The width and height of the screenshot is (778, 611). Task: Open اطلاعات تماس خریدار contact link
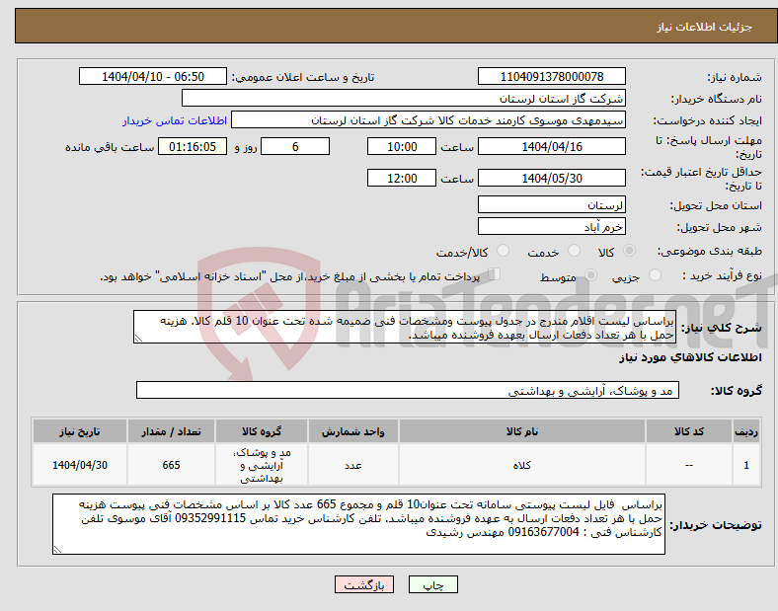175,120
